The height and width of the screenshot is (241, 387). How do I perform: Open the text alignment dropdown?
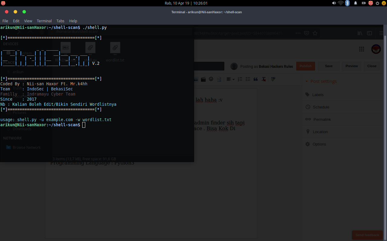(230, 79)
